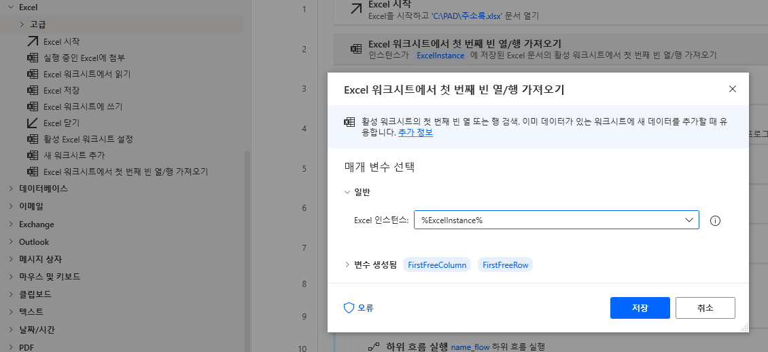768x352 pixels.
Task: Click the ExcelInstance variable in step 2
Action: click(440, 55)
